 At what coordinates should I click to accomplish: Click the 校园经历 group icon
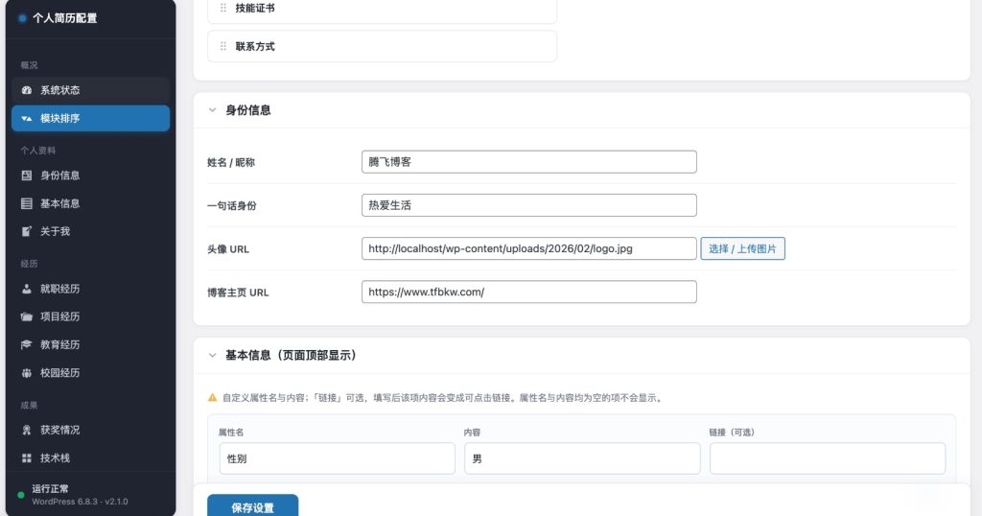pyautogui.click(x=26, y=373)
